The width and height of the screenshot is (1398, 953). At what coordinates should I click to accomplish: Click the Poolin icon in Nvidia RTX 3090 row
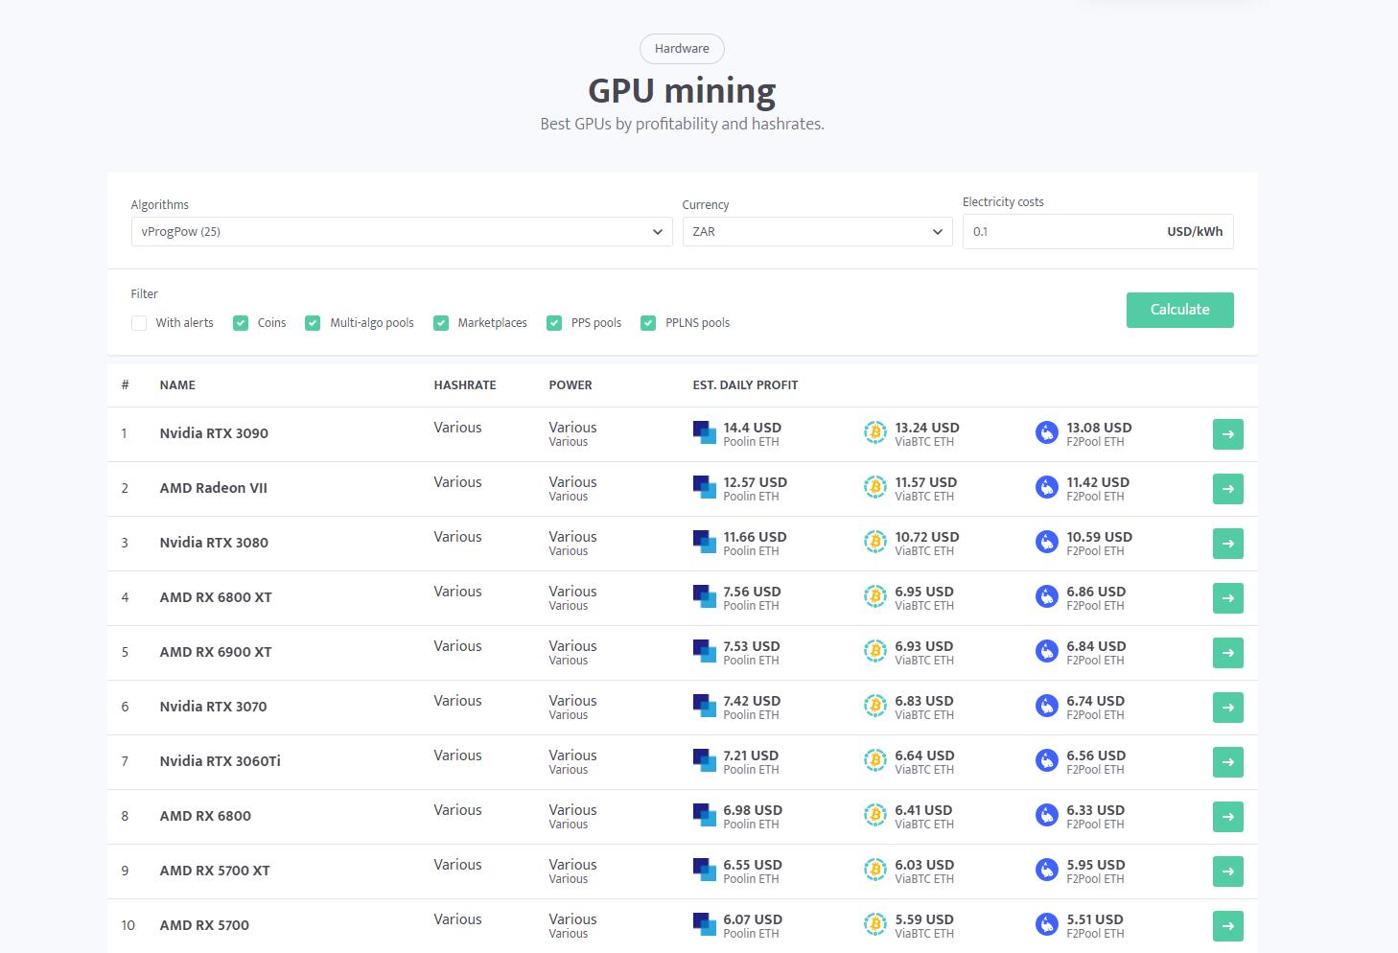coord(704,434)
